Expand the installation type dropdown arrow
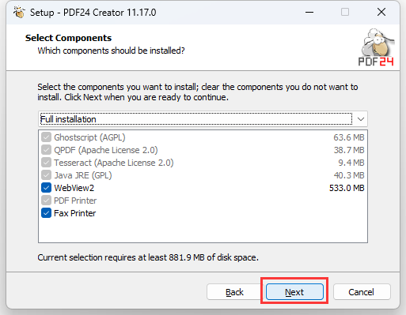This screenshot has width=406, height=315. coord(361,119)
